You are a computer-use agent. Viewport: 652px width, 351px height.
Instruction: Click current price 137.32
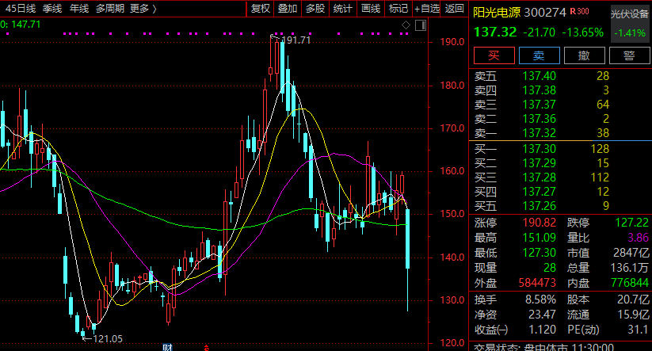pos(495,32)
